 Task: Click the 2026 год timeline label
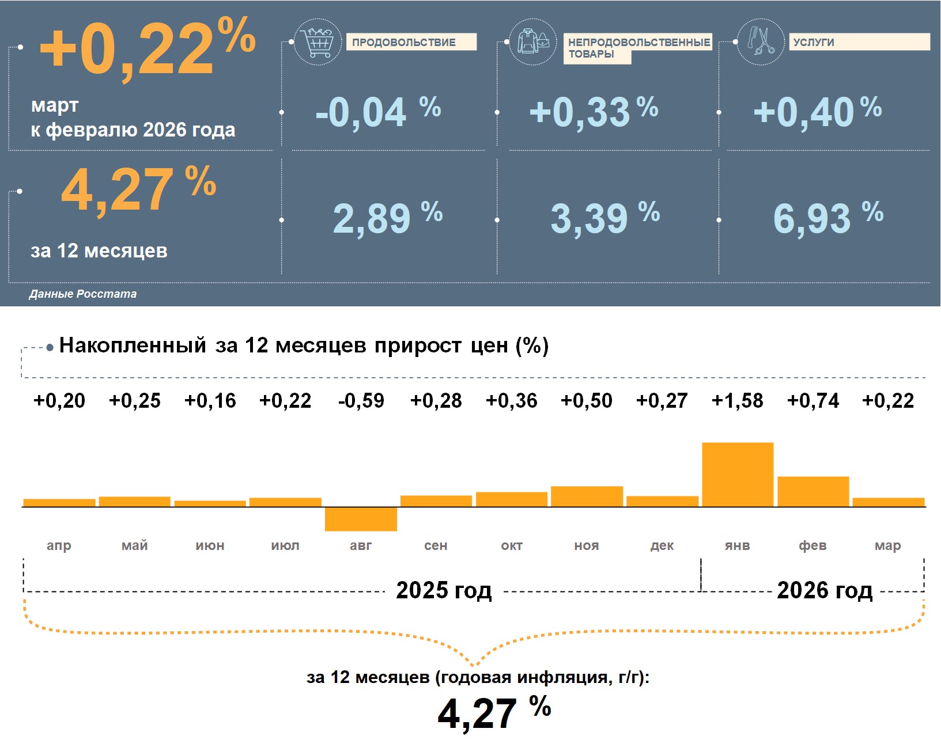point(825,590)
